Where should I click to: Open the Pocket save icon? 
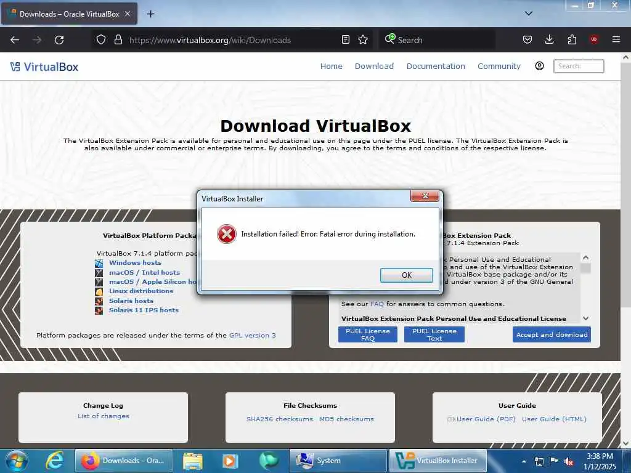click(527, 39)
